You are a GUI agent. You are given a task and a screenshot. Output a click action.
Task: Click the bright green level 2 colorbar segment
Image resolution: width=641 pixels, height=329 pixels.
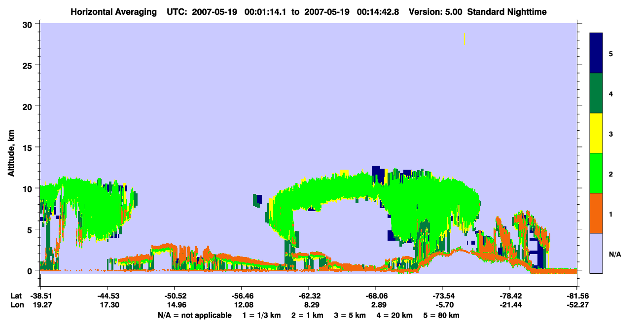click(596, 173)
